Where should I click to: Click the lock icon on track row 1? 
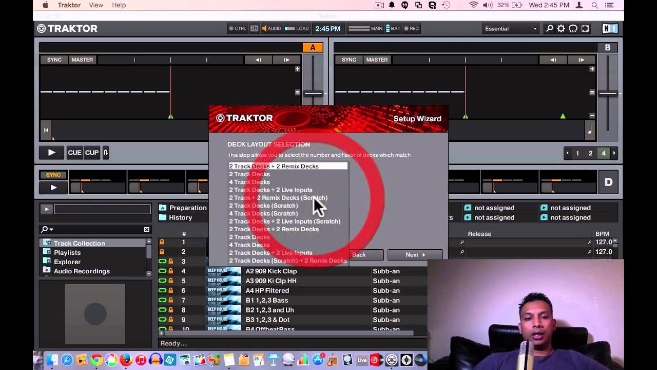[x=162, y=242]
